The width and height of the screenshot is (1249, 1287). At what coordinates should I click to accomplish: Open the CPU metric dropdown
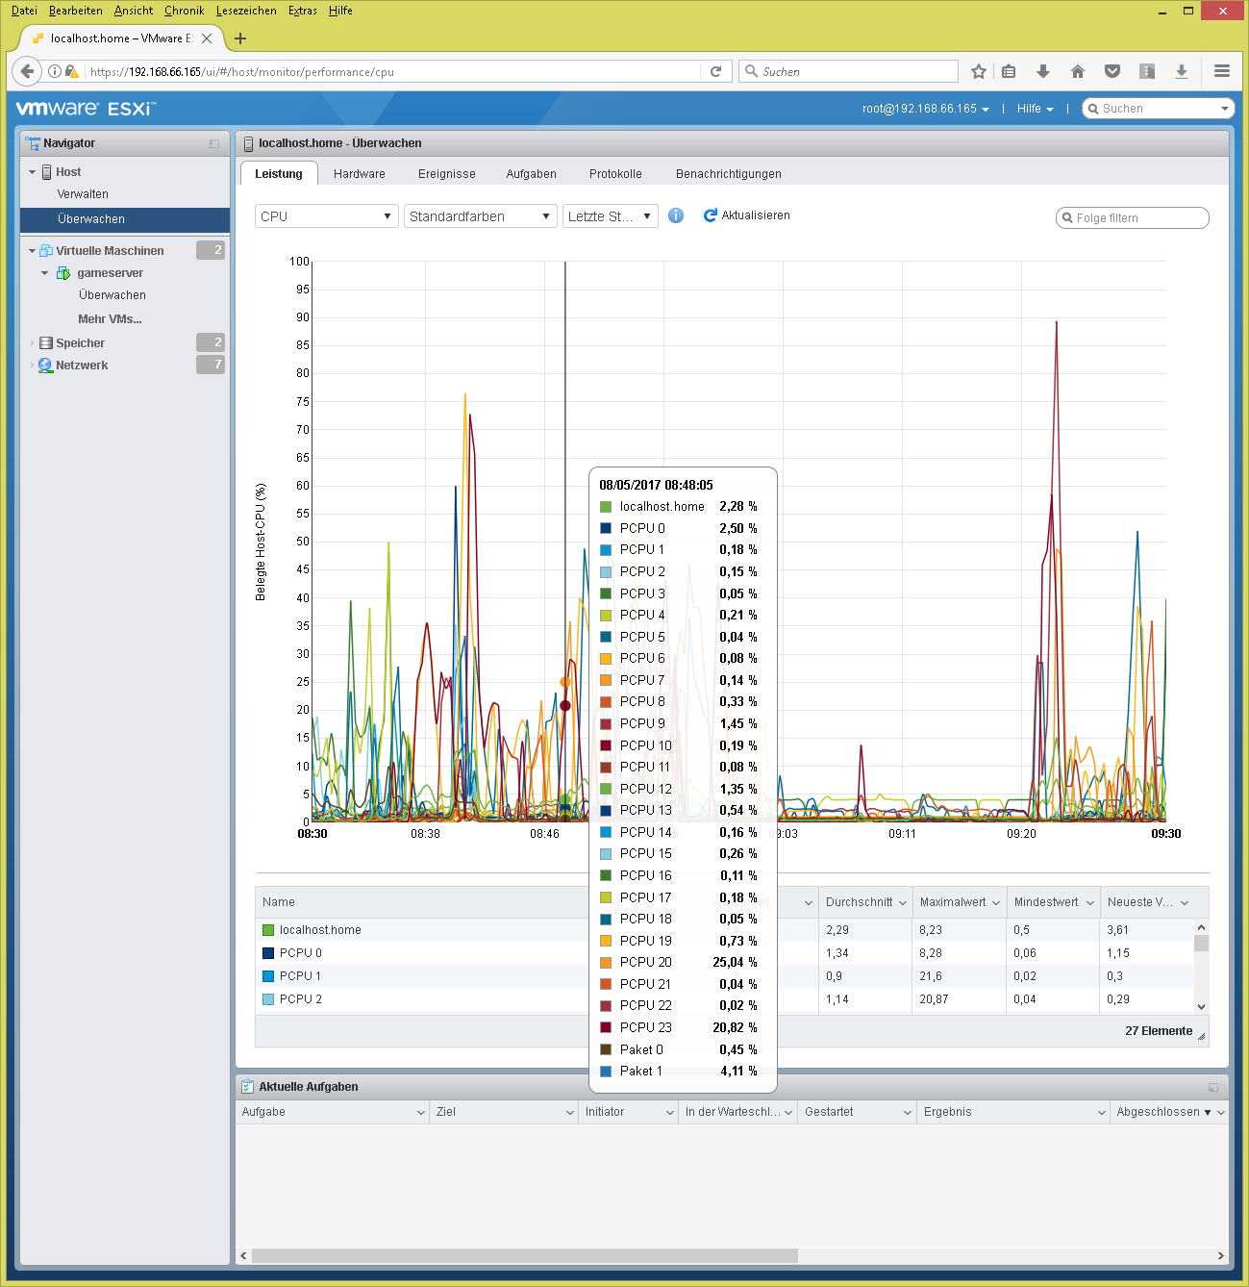[x=326, y=216]
